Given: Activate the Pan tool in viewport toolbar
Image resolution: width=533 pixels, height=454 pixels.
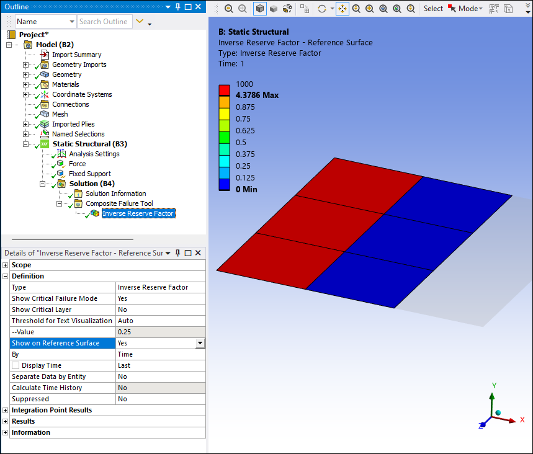Looking at the screenshot, I should (343, 9).
